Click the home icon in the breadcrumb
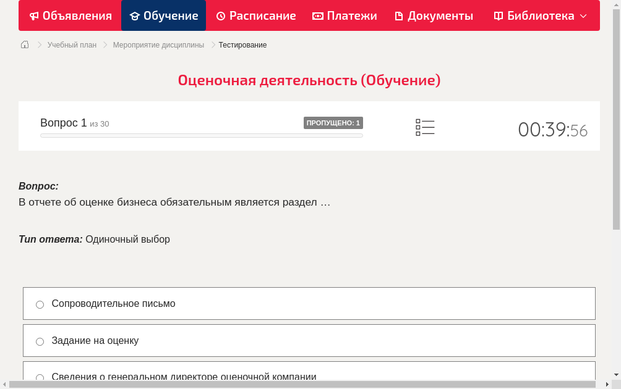This screenshot has width=621, height=389. (24, 44)
